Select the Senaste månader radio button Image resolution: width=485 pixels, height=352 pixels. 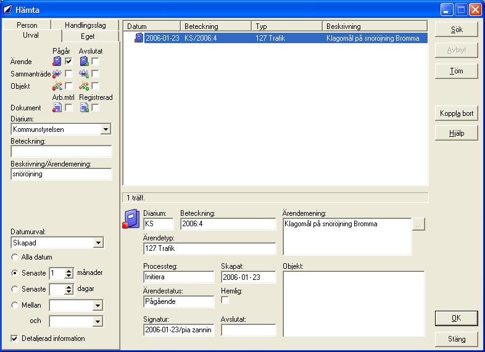(14, 273)
